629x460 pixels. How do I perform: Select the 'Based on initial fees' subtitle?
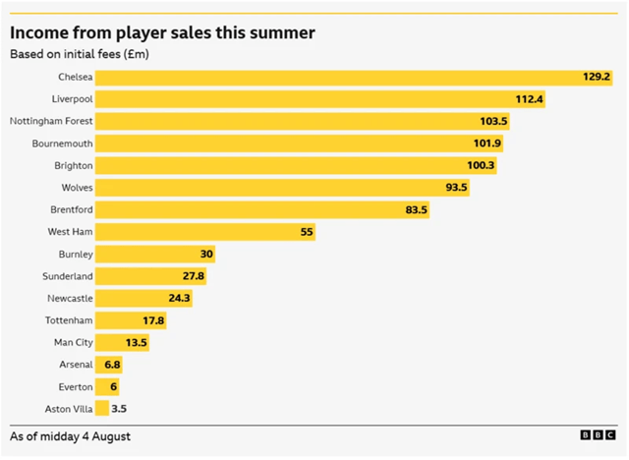point(80,54)
